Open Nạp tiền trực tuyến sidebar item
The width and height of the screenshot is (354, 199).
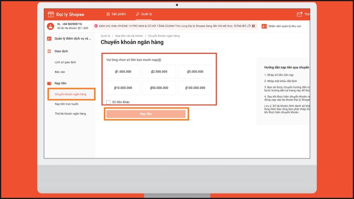(x=66, y=104)
